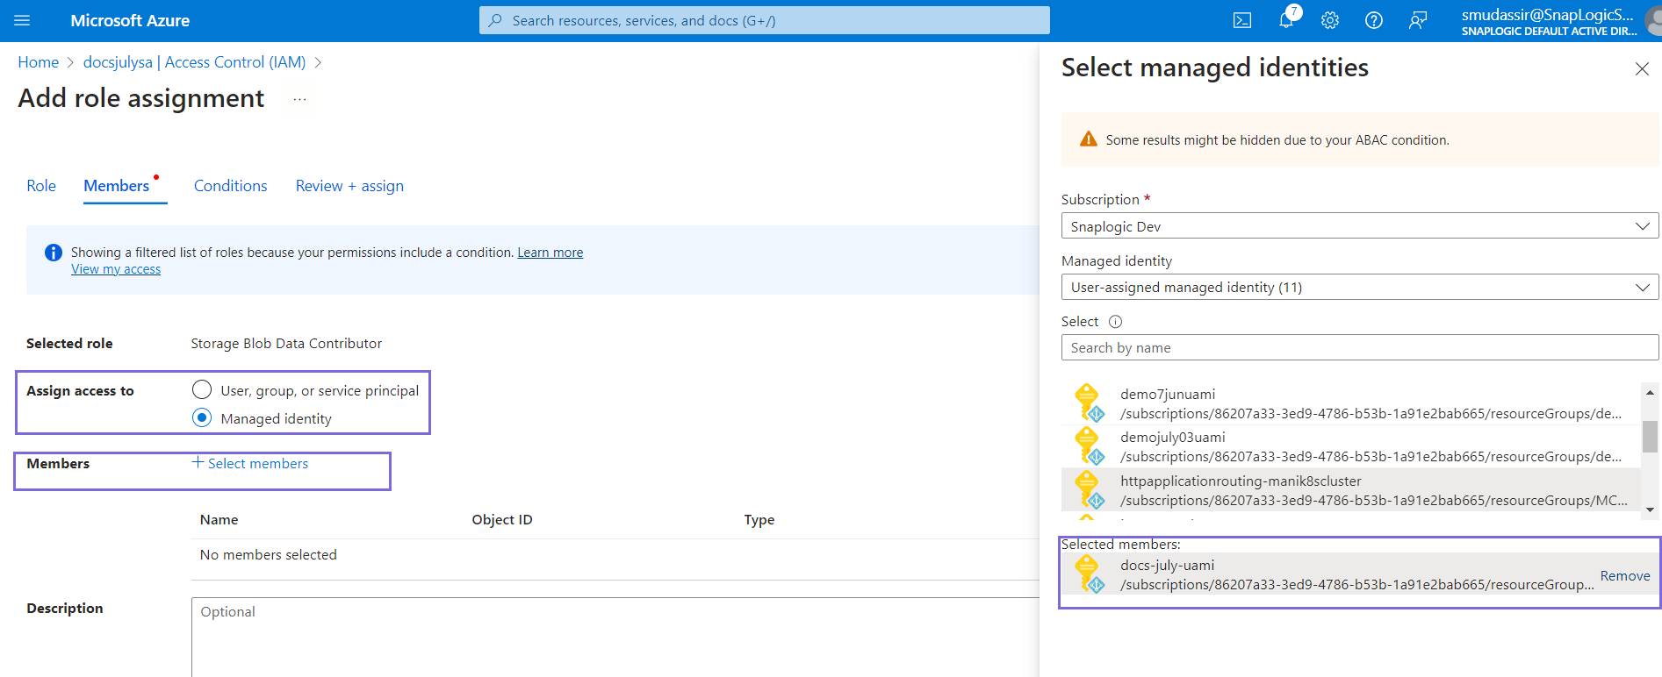The image size is (1662, 677).
Task: Select User, group, or service principal radio
Action: pyautogui.click(x=202, y=389)
